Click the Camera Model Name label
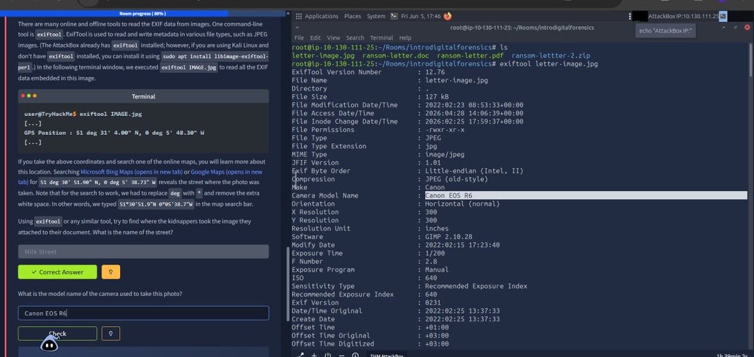The width and height of the screenshot is (754, 357). click(x=326, y=196)
